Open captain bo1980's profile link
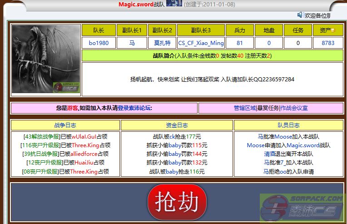This screenshot has height=224, width=347. click(x=99, y=43)
